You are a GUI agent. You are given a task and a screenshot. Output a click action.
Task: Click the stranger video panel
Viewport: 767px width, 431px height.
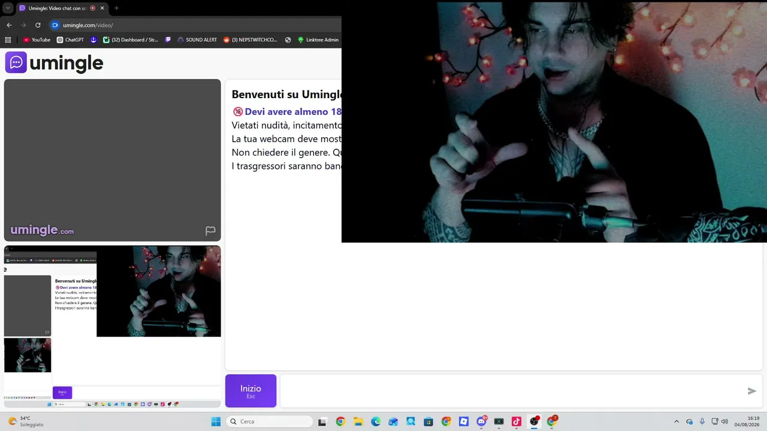tap(113, 160)
